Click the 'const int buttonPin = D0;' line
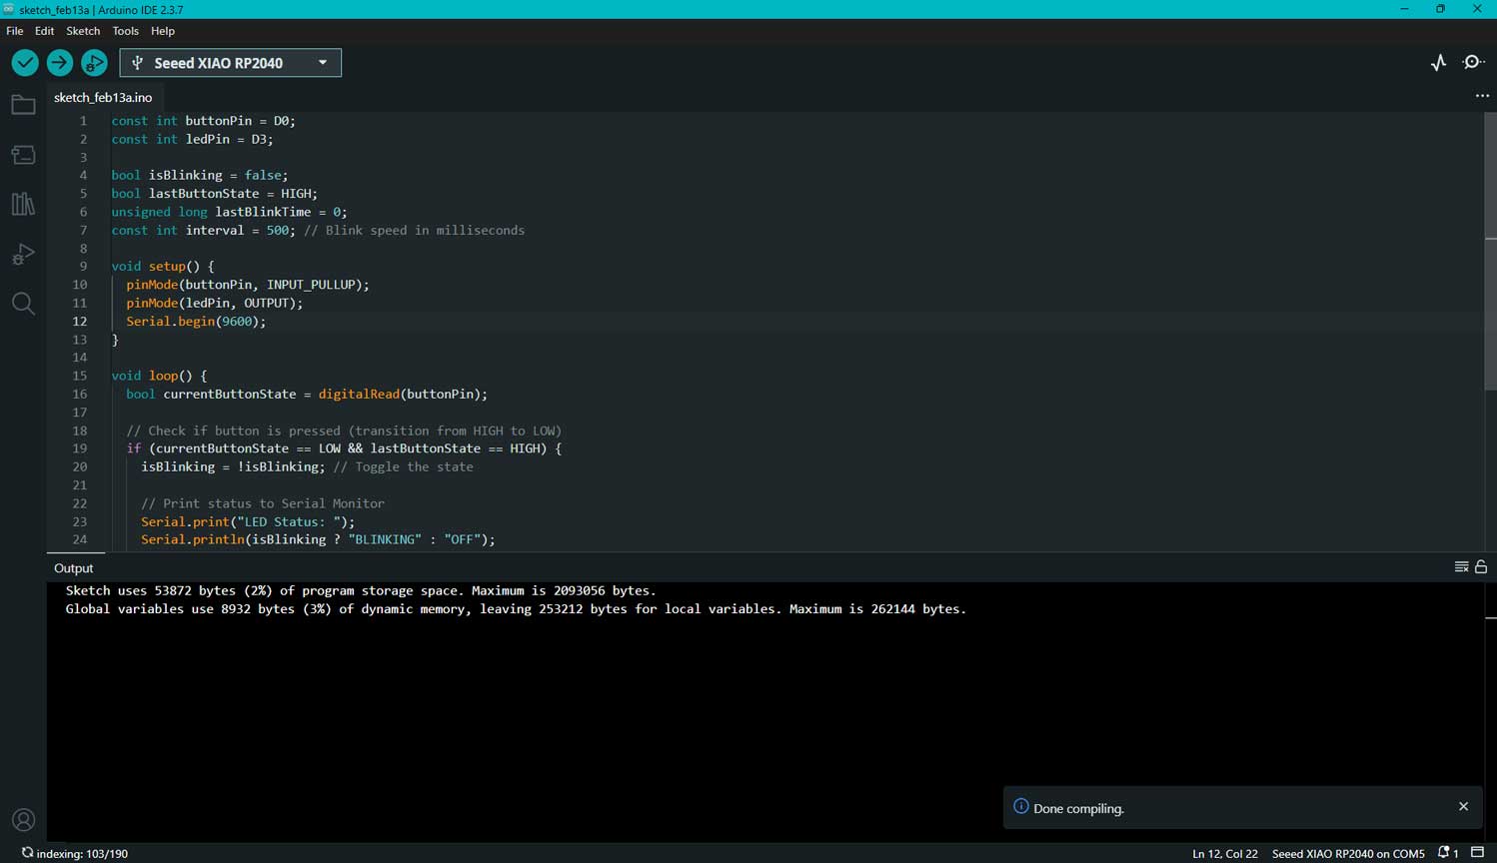 pos(204,121)
